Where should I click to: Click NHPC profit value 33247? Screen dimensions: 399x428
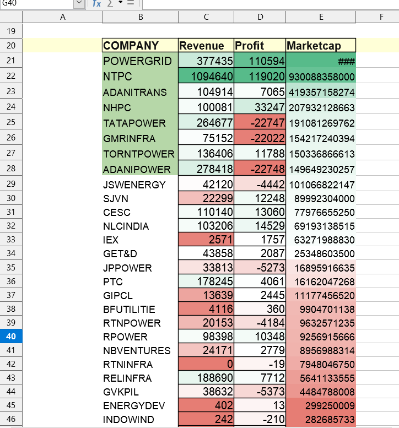[x=260, y=106]
